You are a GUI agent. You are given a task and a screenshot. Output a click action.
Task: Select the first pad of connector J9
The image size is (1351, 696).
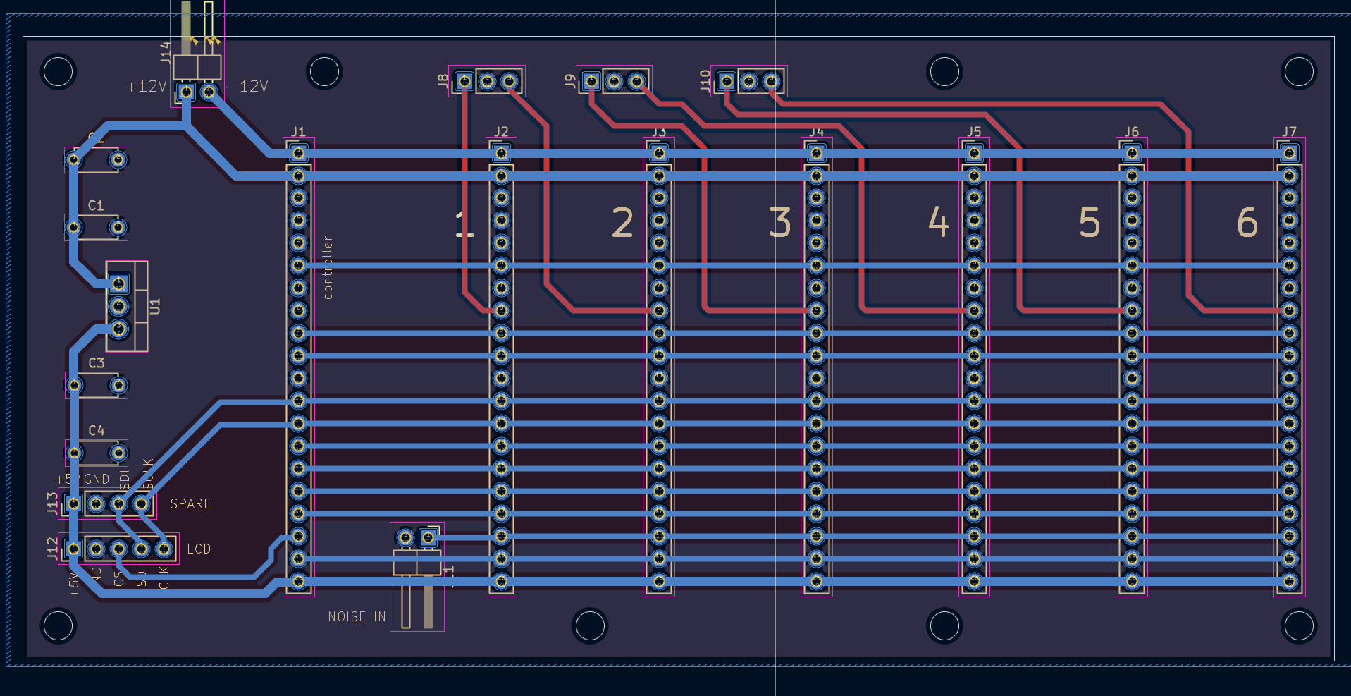(x=591, y=82)
